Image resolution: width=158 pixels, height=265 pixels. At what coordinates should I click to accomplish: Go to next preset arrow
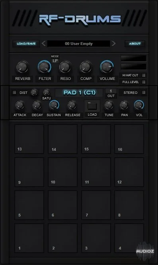[x=114, y=43]
